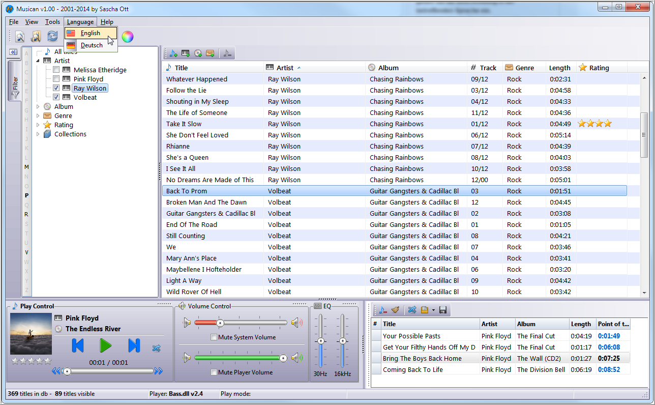
Task: Sort by the Artist column header
Action: tap(314, 68)
